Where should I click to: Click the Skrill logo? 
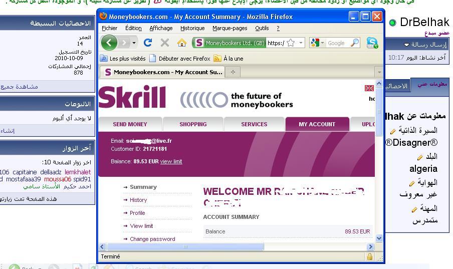click(x=132, y=97)
